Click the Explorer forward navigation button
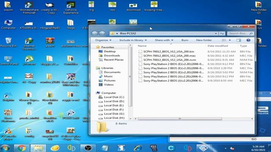The height and width of the screenshot is (152, 271). [x=102, y=33]
